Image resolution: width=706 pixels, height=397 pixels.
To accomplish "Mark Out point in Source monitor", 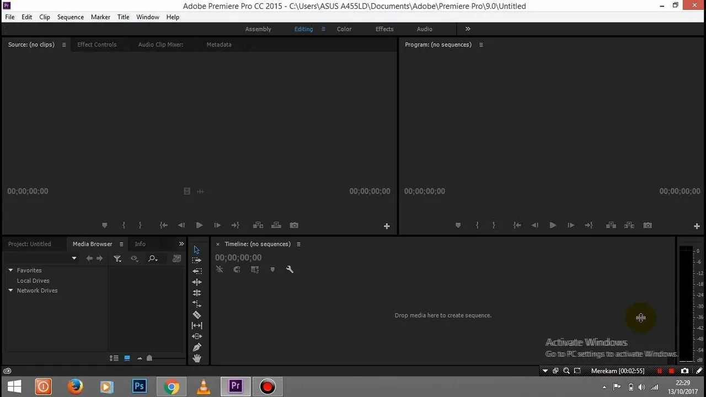I will (140, 225).
